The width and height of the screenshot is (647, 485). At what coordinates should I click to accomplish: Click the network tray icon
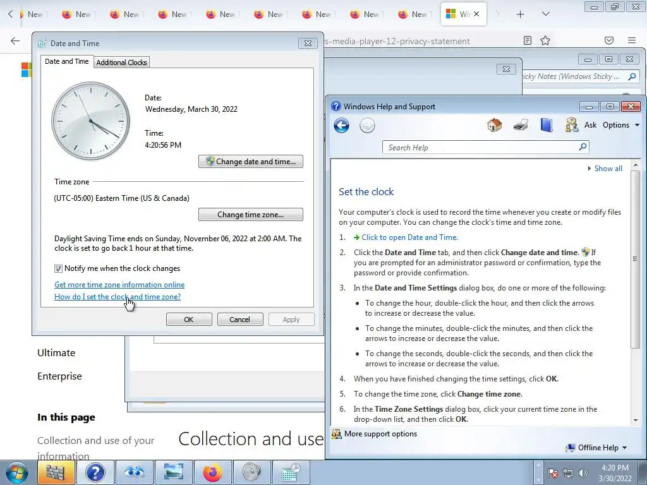568,473
